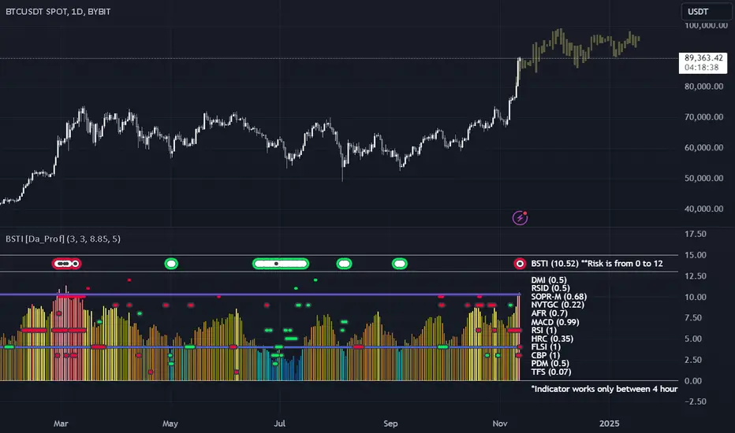Click the 17.50 indicator scale label
Viewport: 735px width, 433px height.
tap(695, 234)
